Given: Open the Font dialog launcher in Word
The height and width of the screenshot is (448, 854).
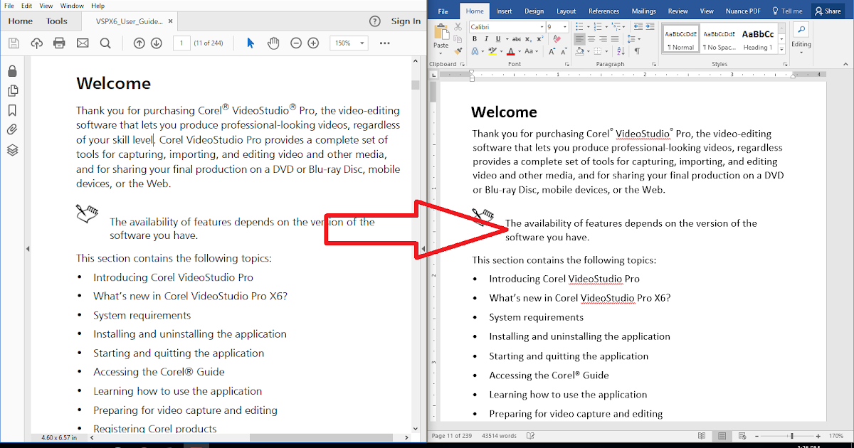Looking at the screenshot, I should 567,64.
